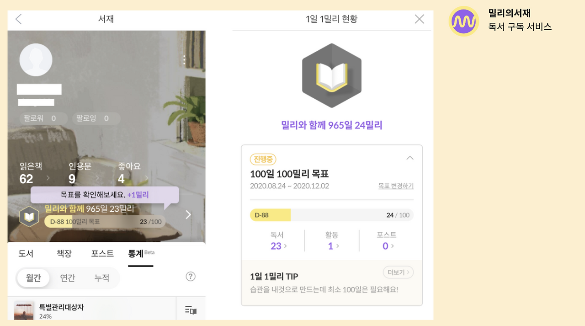The height and width of the screenshot is (326, 585).
Task: Open 더보기 for the 1일 1밀리 TIP
Action: pyautogui.click(x=398, y=272)
